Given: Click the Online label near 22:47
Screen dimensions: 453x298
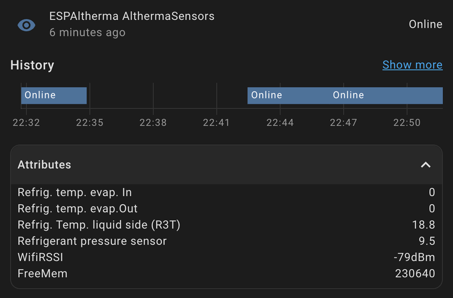Looking at the screenshot, I should (348, 96).
